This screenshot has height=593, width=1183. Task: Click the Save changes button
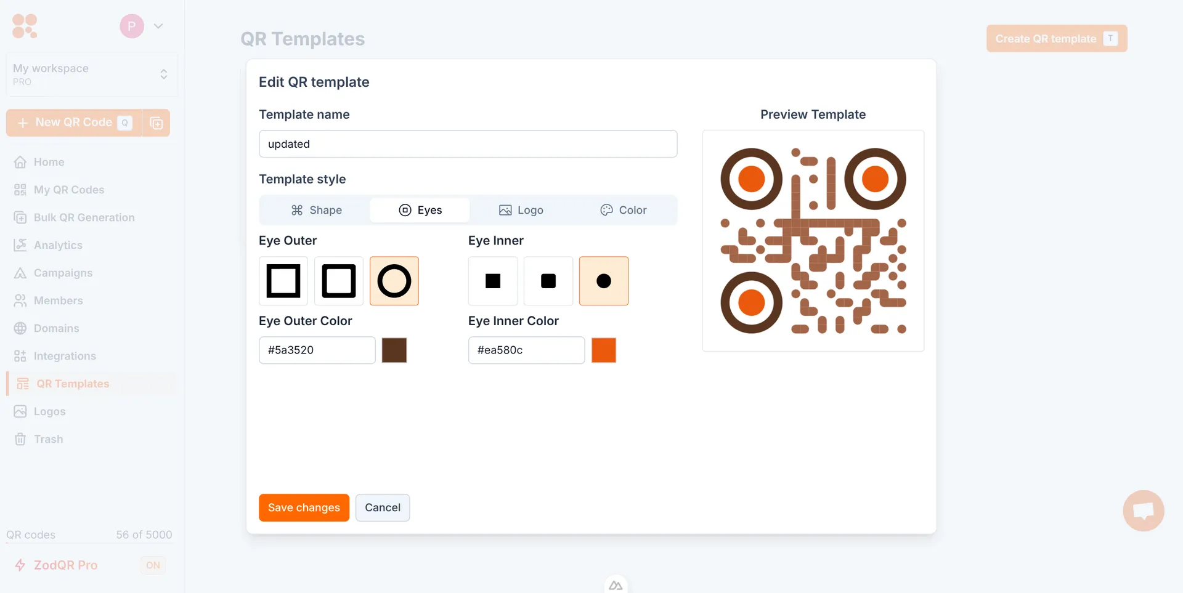coord(304,507)
